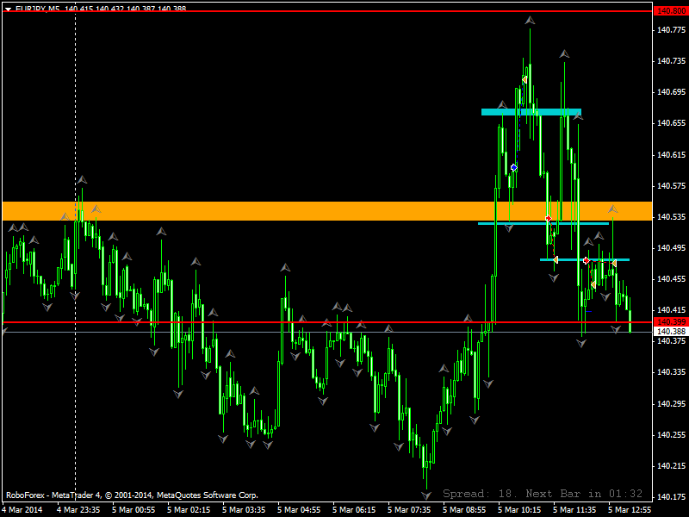Click the orange close arrow near the chart peak
This screenshot has width=689, height=517.
525,79
